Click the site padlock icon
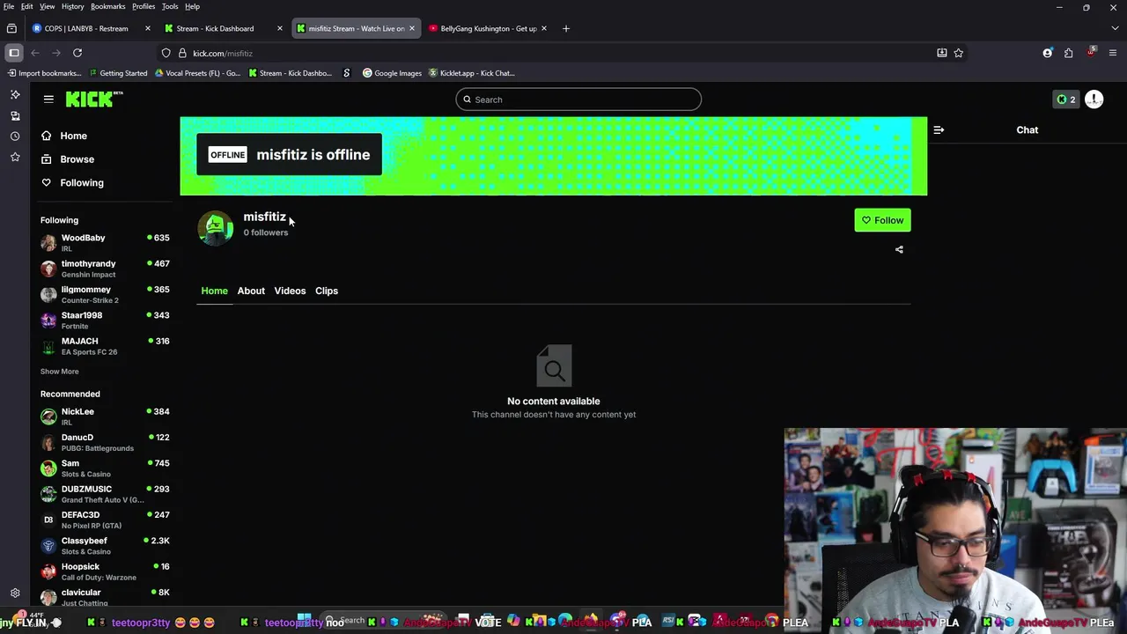The width and height of the screenshot is (1127, 634). point(182,53)
